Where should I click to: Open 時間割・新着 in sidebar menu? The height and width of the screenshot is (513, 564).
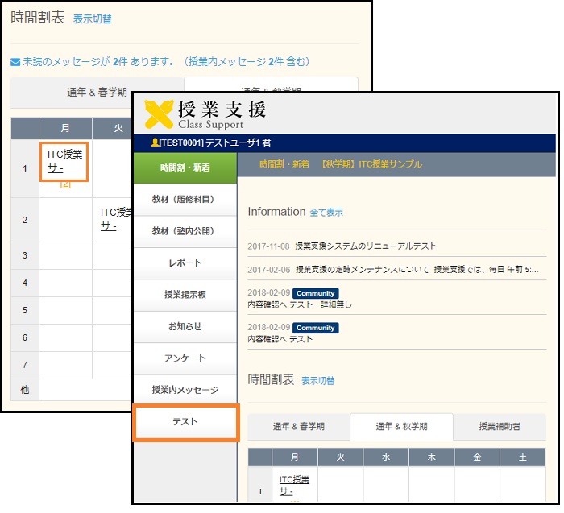point(185,168)
